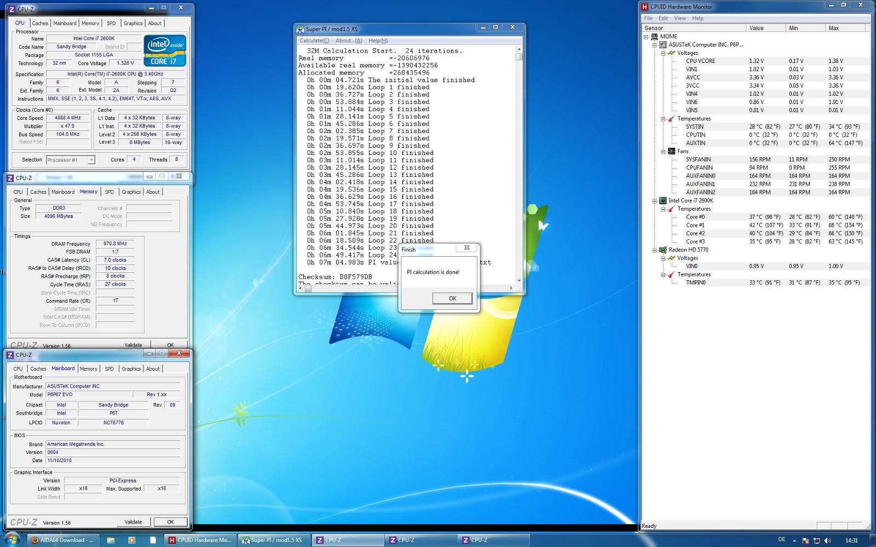876x547 pixels.
Task: Click the thermometer icon under Intel Core i7 2600K
Action: click(671, 209)
